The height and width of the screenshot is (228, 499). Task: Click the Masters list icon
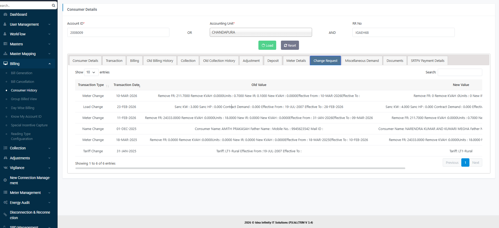pos(5,44)
